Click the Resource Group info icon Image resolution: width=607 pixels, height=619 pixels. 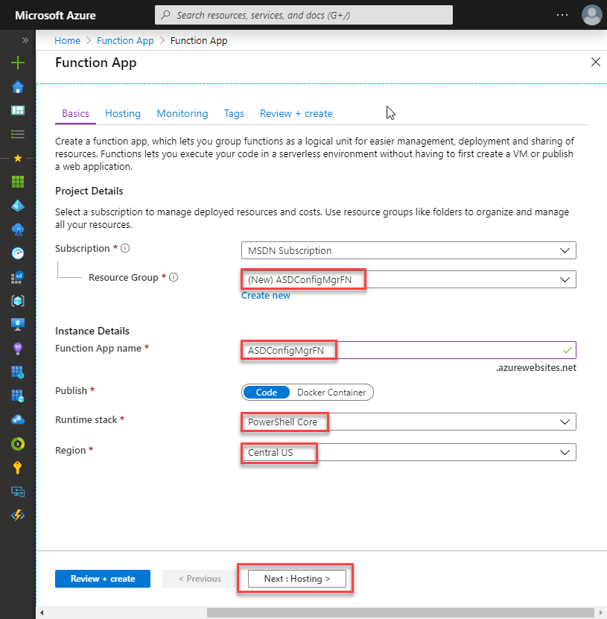coord(174,278)
